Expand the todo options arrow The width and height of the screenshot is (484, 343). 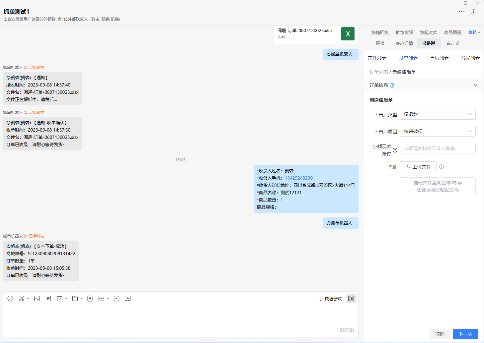click(x=66, y=299)
